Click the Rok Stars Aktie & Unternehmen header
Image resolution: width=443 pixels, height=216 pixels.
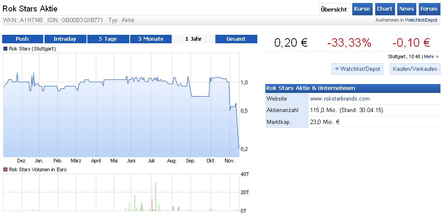coord(353,88)
